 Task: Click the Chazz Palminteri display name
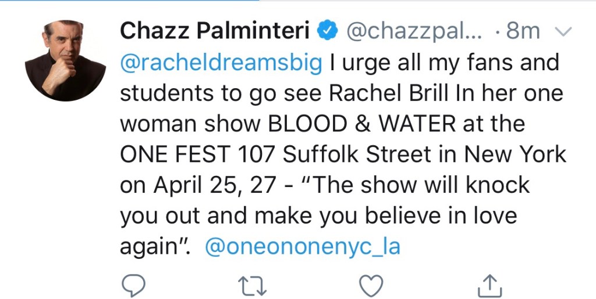pos(214,31)
